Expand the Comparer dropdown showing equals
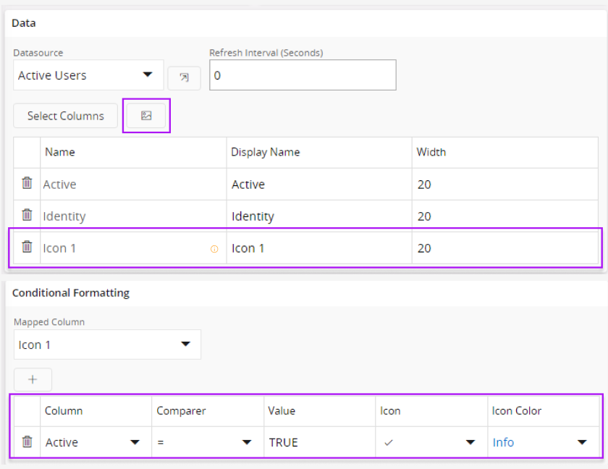The height and width of the screenshot is (469, 608). click(208, 441)
